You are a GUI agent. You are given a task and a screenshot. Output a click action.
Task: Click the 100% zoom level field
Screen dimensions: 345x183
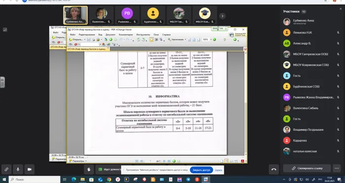click(x=206, y=39)
